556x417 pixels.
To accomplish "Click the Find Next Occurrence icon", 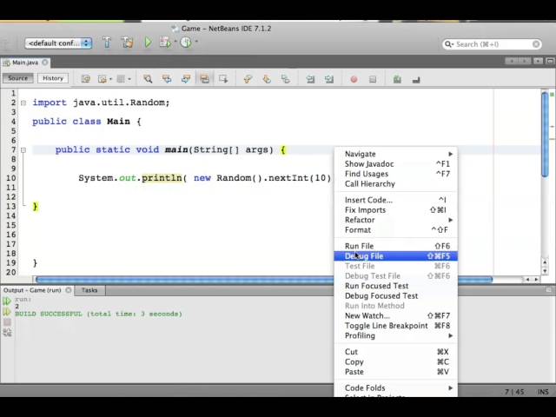I will click(x=185, y=79).
